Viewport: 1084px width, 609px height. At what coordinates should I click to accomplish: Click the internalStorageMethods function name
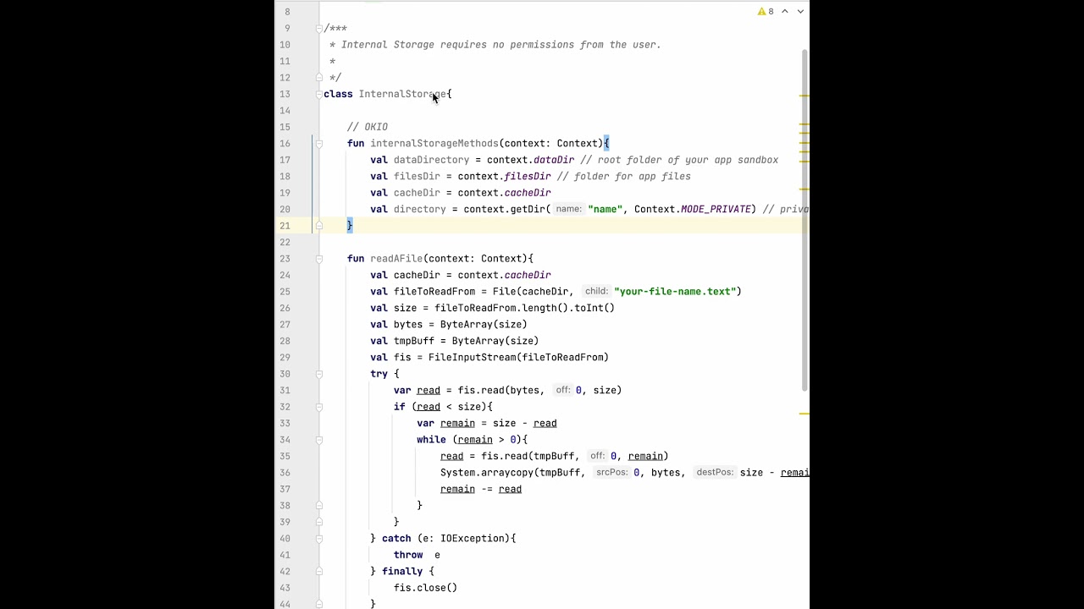pyautogui.click(x=434, y=143)
